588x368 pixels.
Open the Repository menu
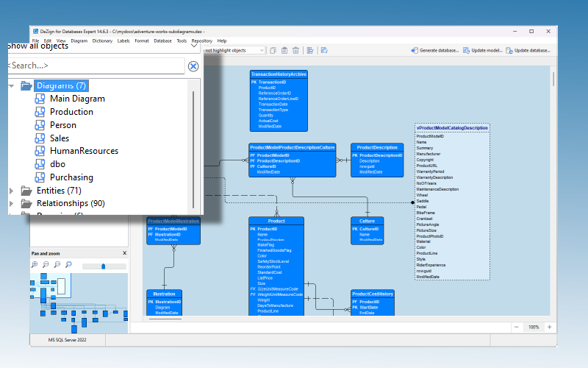tap(201, 41)
